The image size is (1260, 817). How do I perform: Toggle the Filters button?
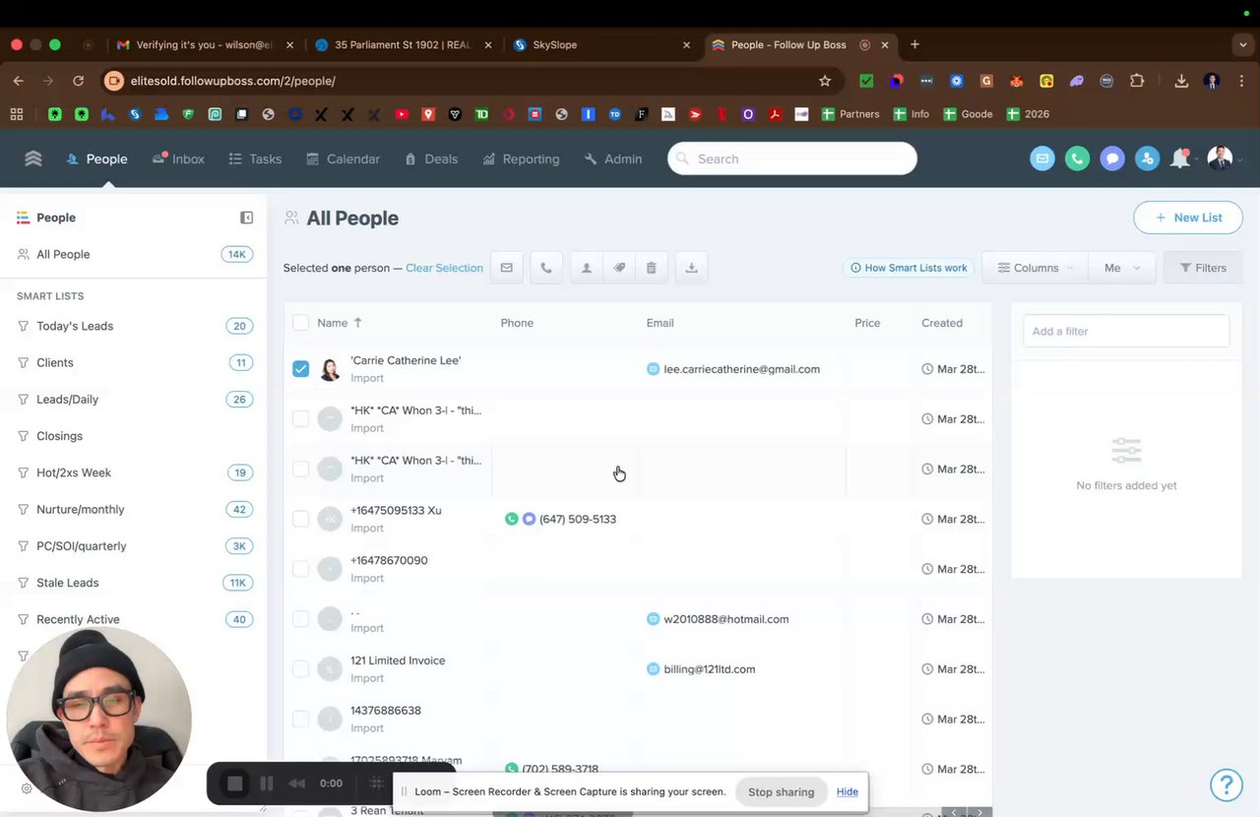tap(1203, 268)
